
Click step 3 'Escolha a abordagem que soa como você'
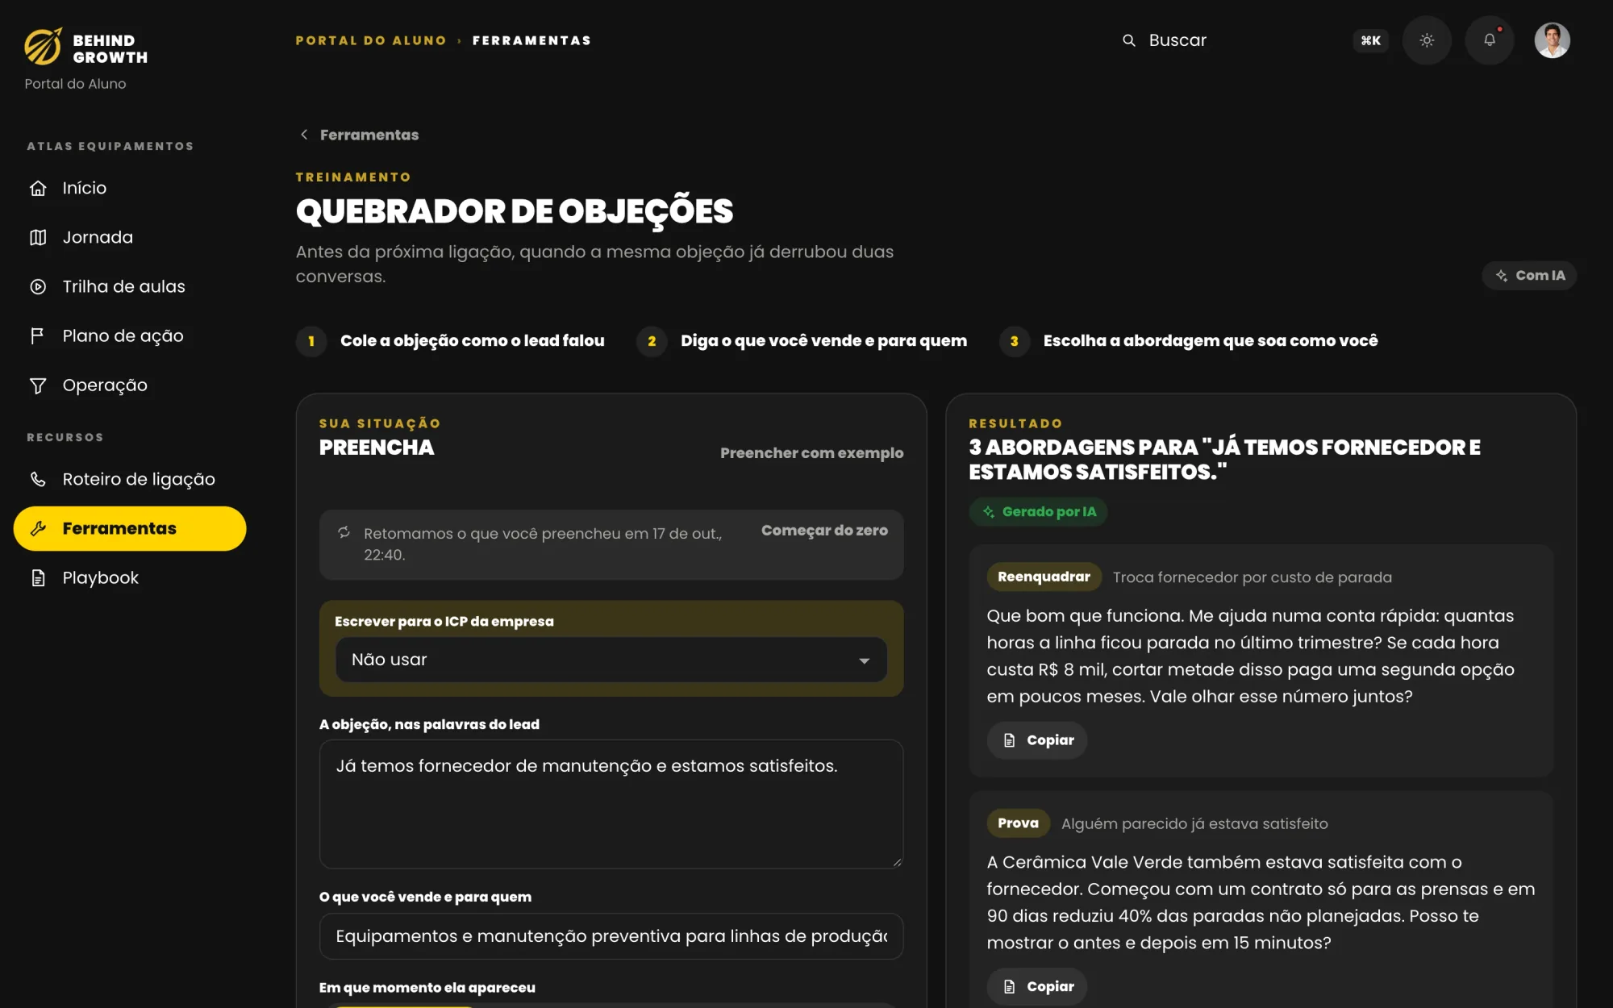(1188, 341)
